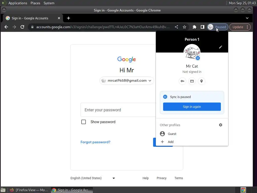This screenshot has width=257, height=193.
Task: Share this page via share icon
Action: [x=176, y=27]
